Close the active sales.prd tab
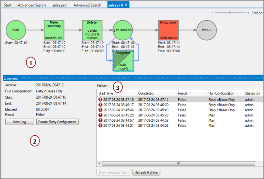Image resolution: width=264 pixels, height=179 pixels. (x=126, y=5)
